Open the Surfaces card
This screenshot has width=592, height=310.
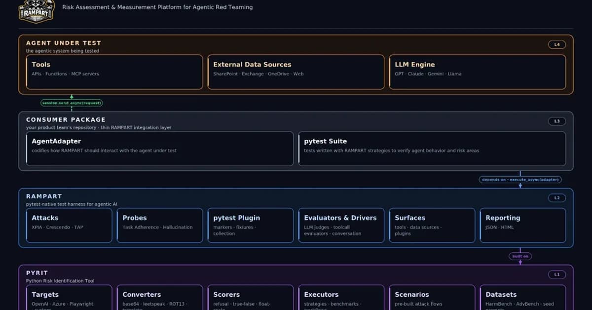[x=432, y=226]
